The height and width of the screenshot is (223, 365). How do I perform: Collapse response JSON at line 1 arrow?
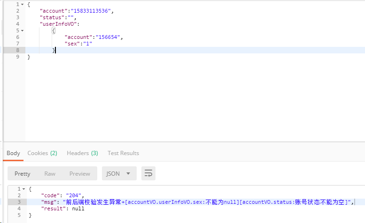(x=24, y=189)
